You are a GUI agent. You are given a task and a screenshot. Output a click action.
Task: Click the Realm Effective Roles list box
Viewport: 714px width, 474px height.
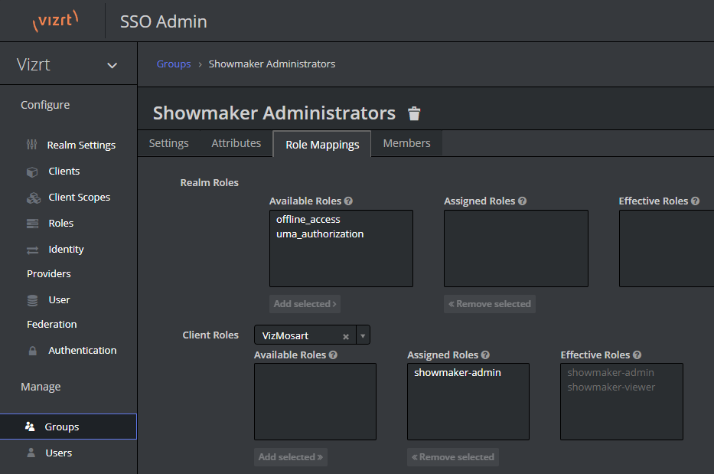[x=667, y=248]
